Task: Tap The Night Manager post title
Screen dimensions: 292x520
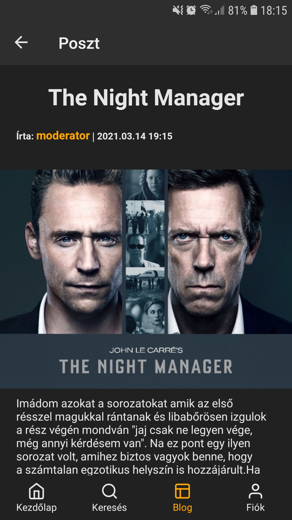Action: click(146, 97)
